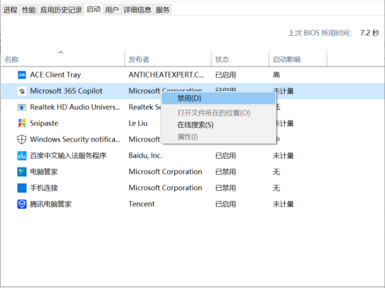Screen dimensions: 385x288
Task: Click the 打开文件所在的位置(O) menu entry
Action: 219,113
